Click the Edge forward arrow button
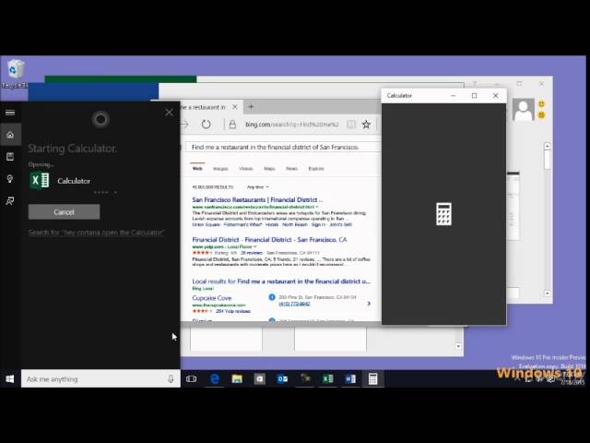Screen dimensions: 590x443 coord(184,124)
